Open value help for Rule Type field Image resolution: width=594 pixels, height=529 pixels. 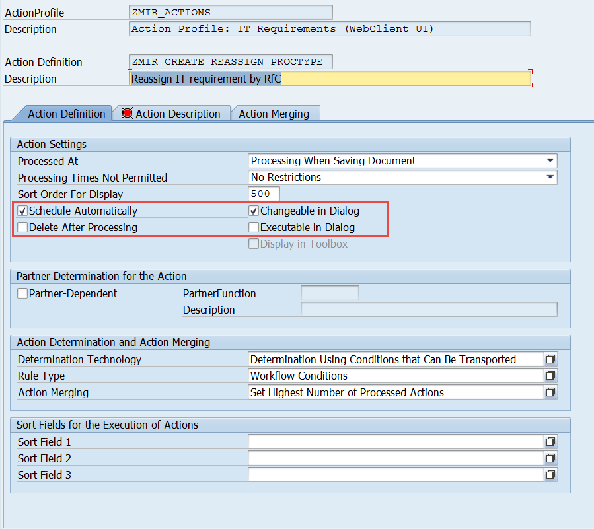pyautogui.click(x=550, y=376)
